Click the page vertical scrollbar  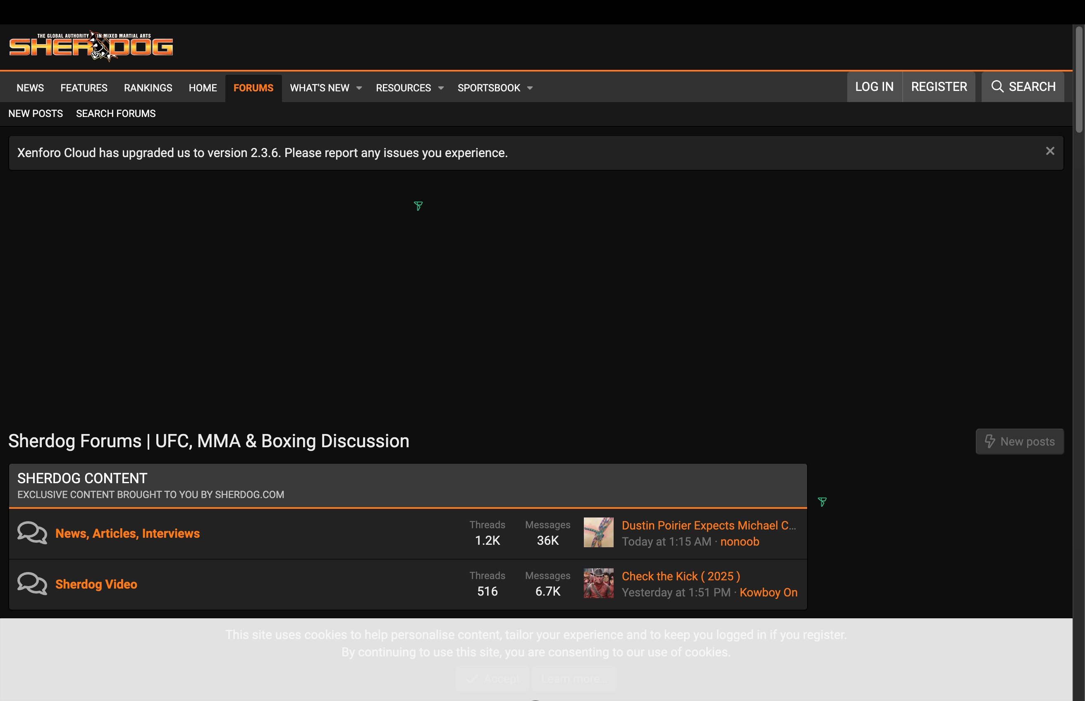[1079, 80]
